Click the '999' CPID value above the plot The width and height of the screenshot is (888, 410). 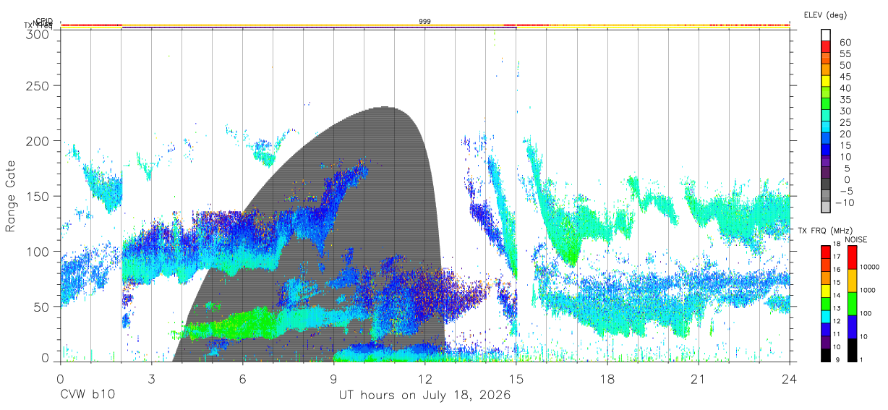[425, 22]
